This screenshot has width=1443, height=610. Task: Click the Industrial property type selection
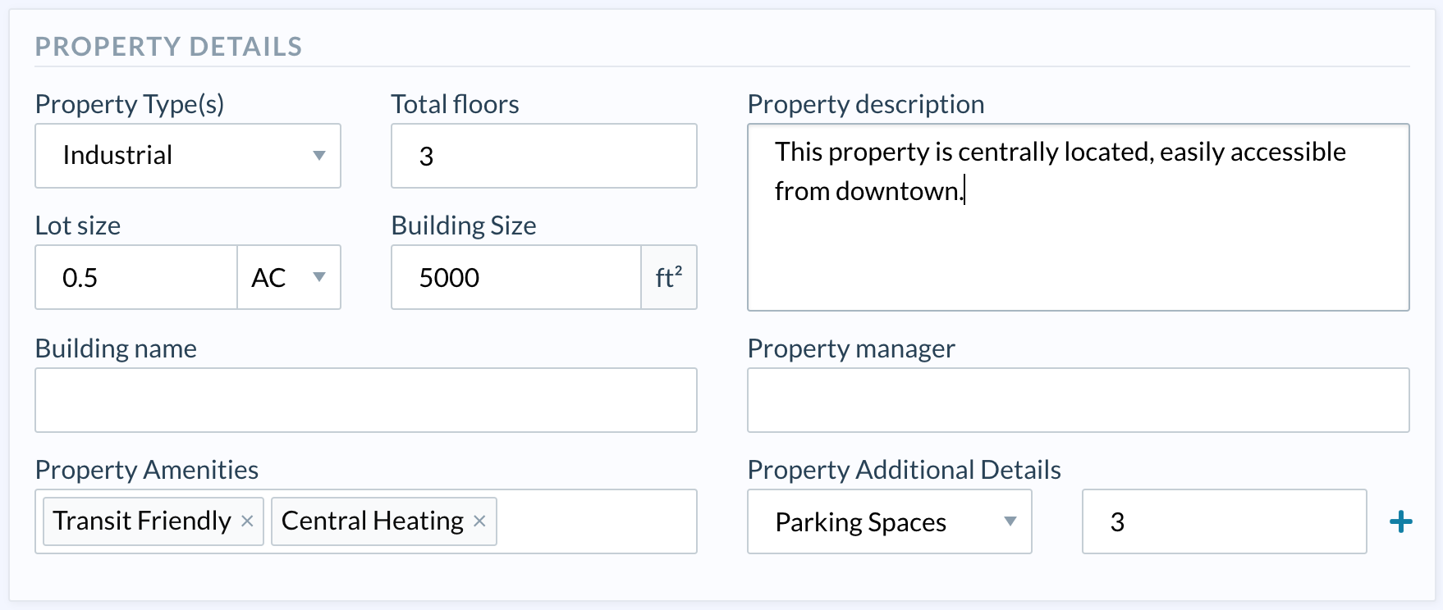tap(117, 156)
